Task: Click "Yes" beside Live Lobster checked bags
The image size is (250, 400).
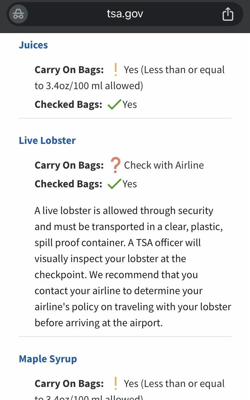Action: tap(130, 184)
